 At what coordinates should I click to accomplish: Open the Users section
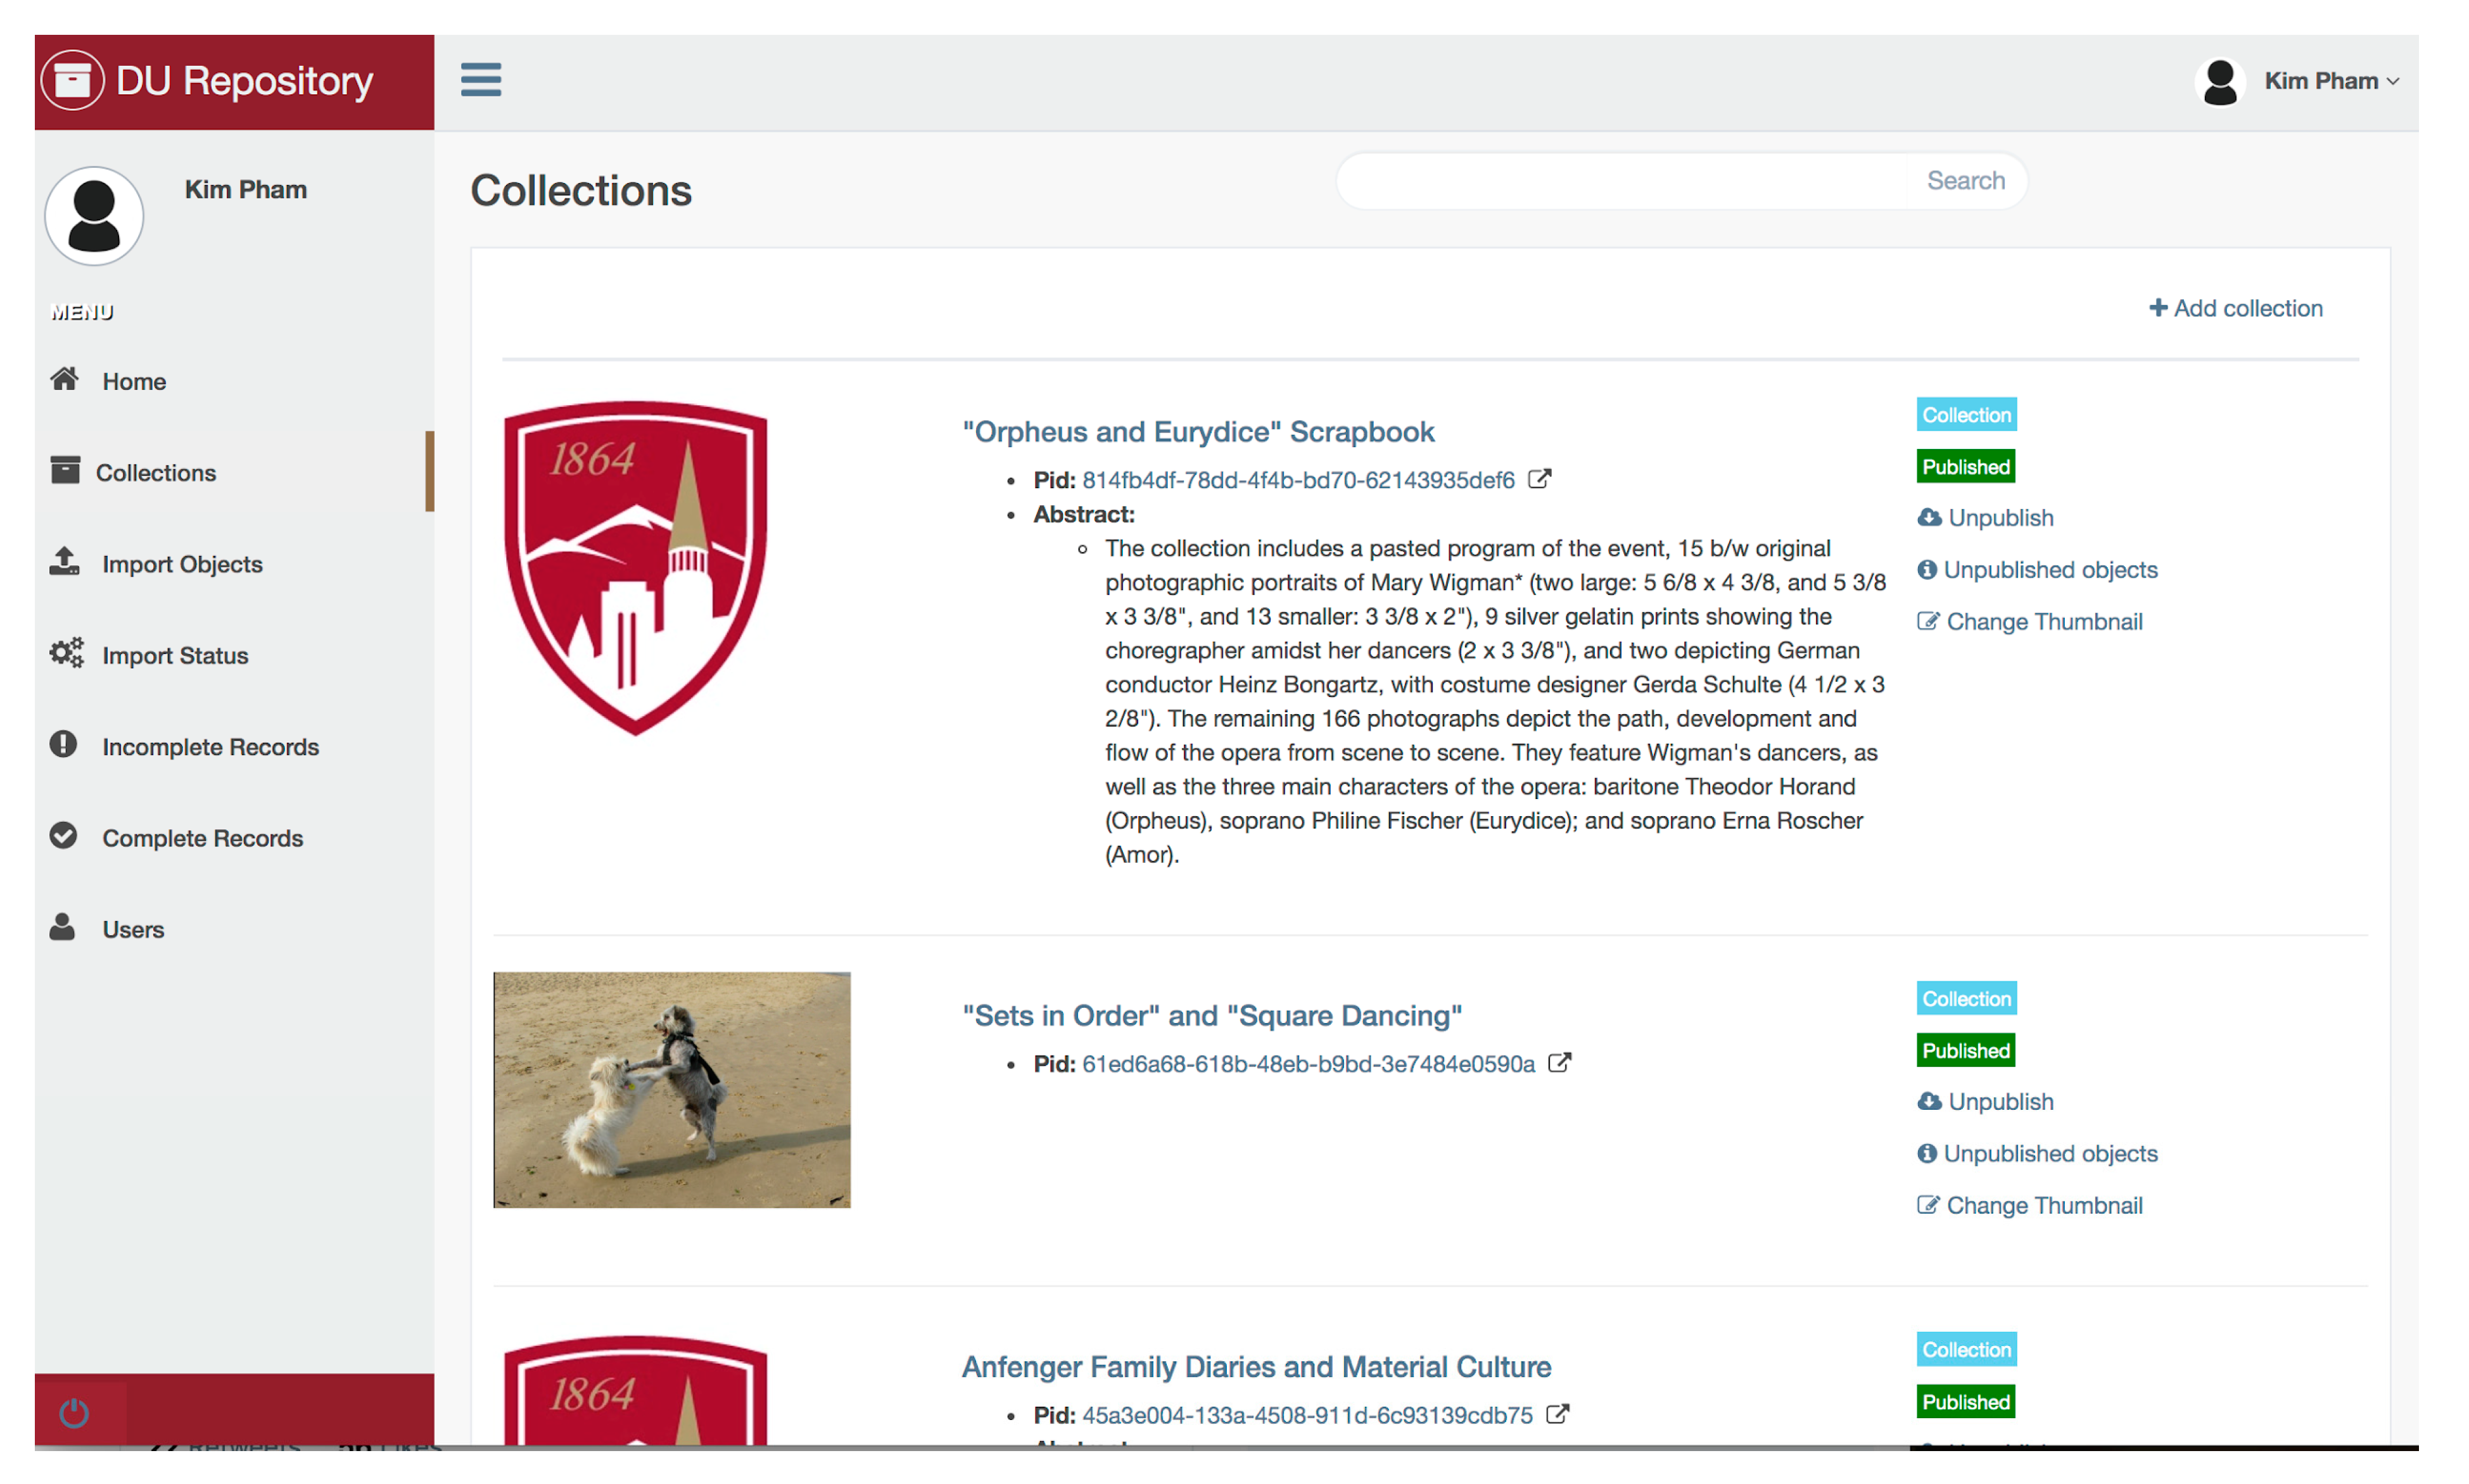pos(132,929)
